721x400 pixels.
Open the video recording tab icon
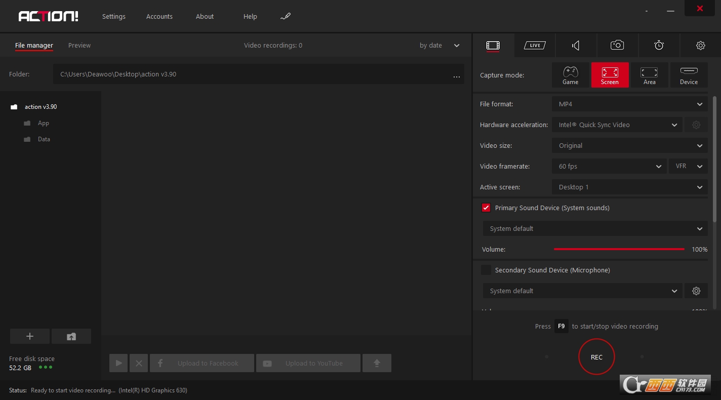(493, 46)
